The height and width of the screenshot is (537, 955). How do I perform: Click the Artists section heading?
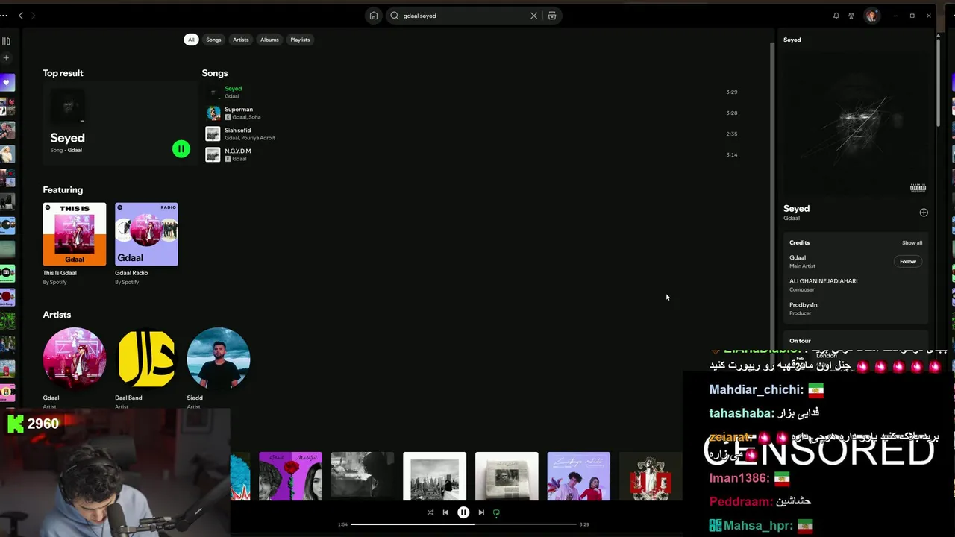[x=57, y=315]
